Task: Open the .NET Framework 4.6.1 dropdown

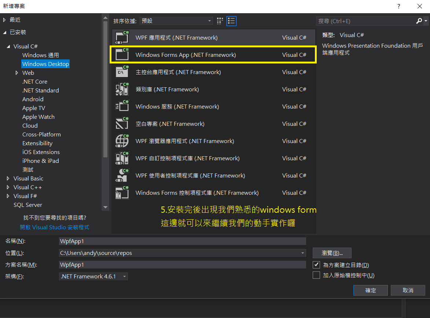Action: [93, 277]
